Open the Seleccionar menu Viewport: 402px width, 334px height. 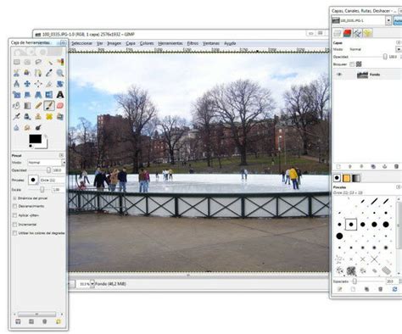pyautogui.click(x=81, y=43)
